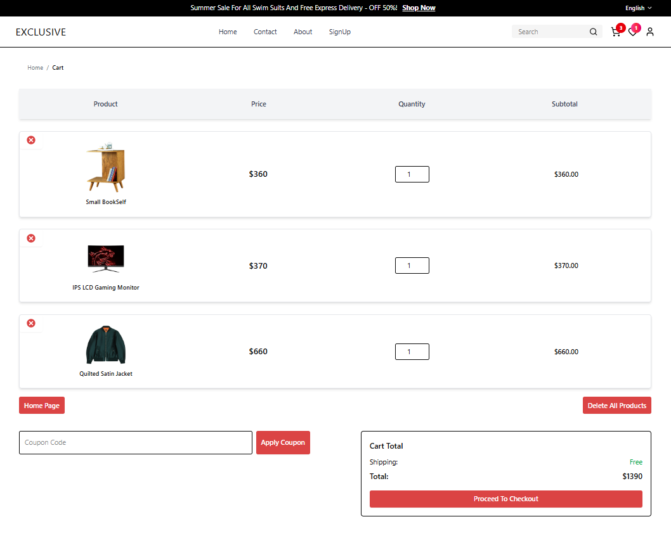The height and width of the screenshot is (557, 671).
Task: Click quantity field for Gaming Monitor
Action: [x=412, y=266]
